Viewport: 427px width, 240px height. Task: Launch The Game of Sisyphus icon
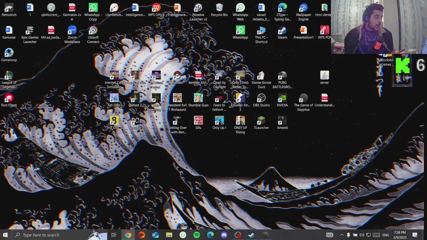coord(303,103)
